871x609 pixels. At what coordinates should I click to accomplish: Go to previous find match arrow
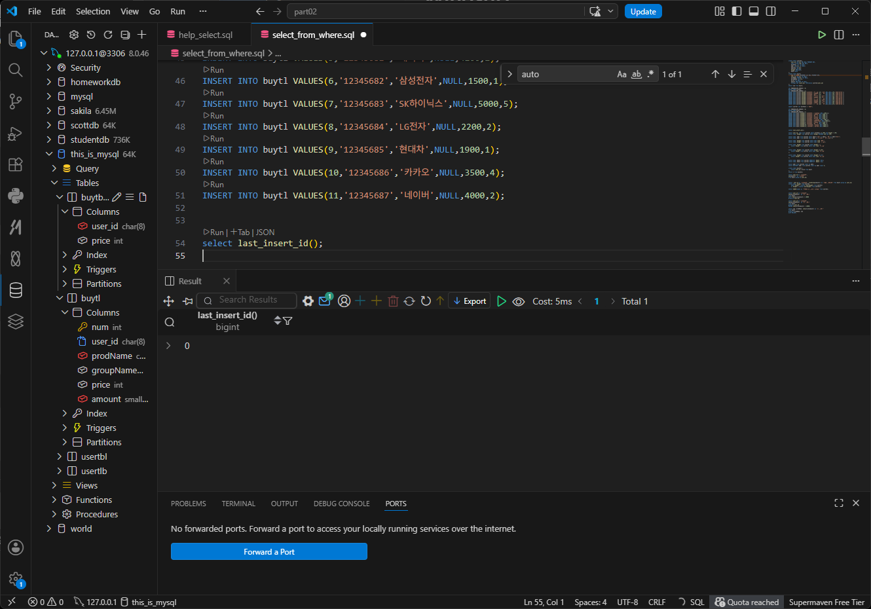pos(715,74)
